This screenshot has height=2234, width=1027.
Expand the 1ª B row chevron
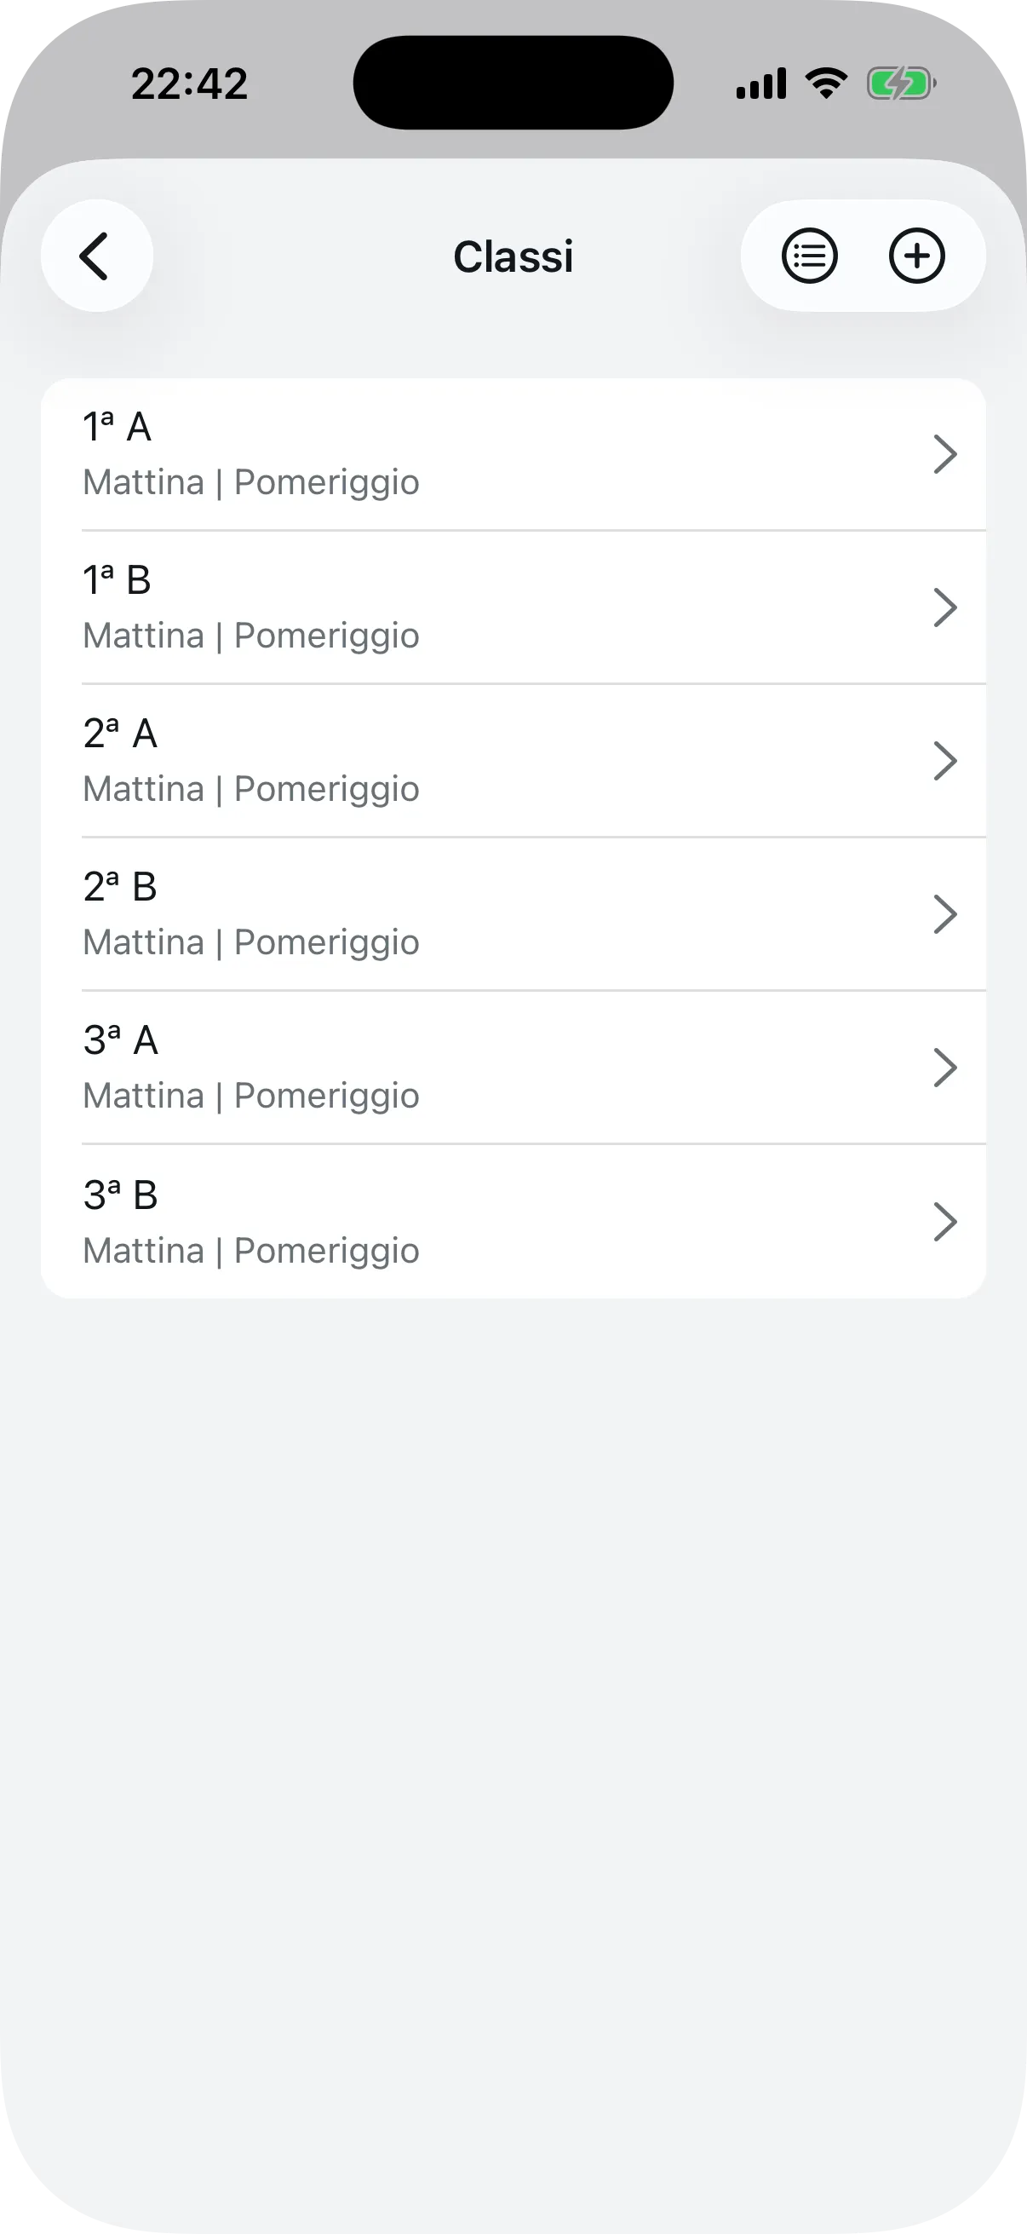click(x=944, y=607)
